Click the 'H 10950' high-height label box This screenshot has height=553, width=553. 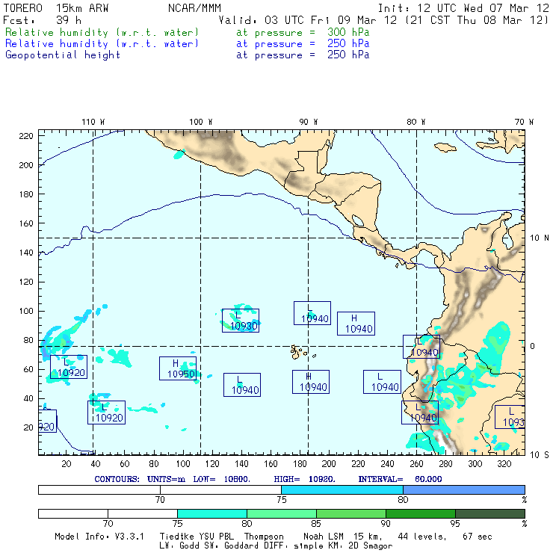pyautogui.click(x=178, y=368)
